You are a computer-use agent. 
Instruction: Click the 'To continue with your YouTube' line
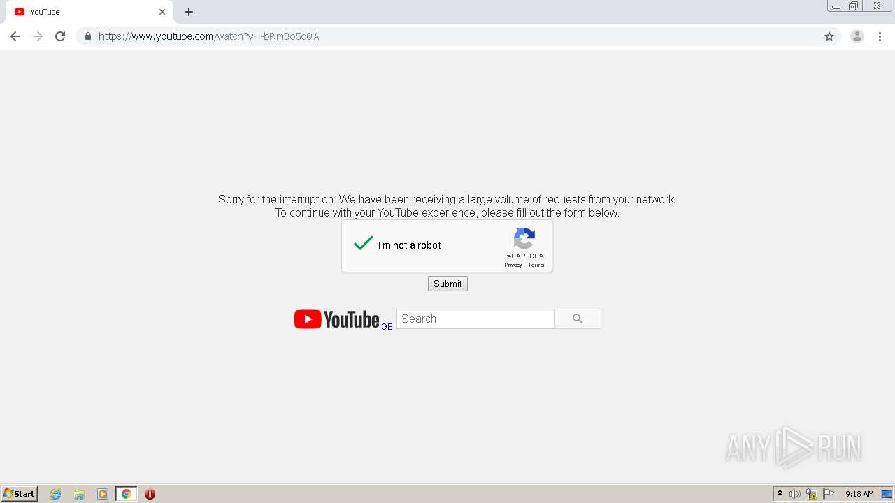[x=447, y=212]
